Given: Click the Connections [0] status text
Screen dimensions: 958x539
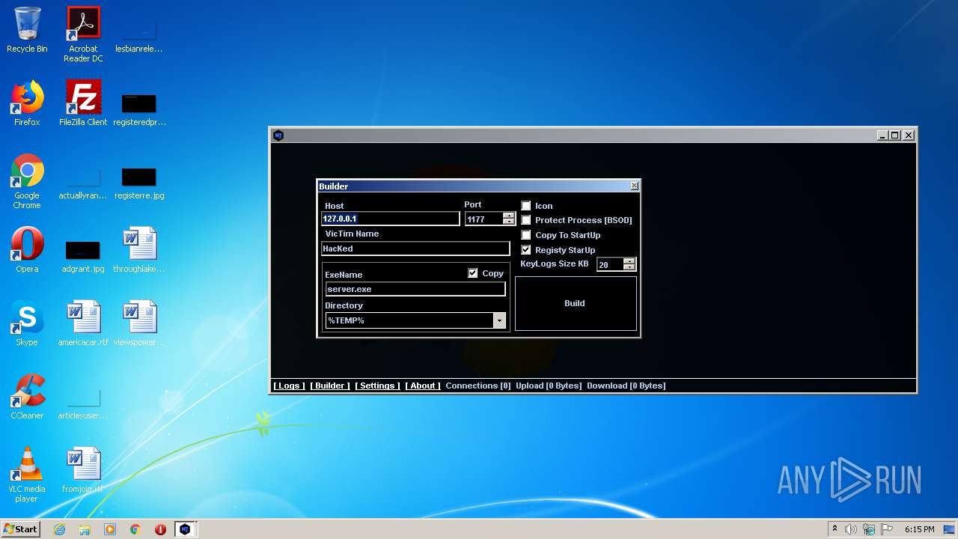Looking at the screenshot, I should click(478, 386).
